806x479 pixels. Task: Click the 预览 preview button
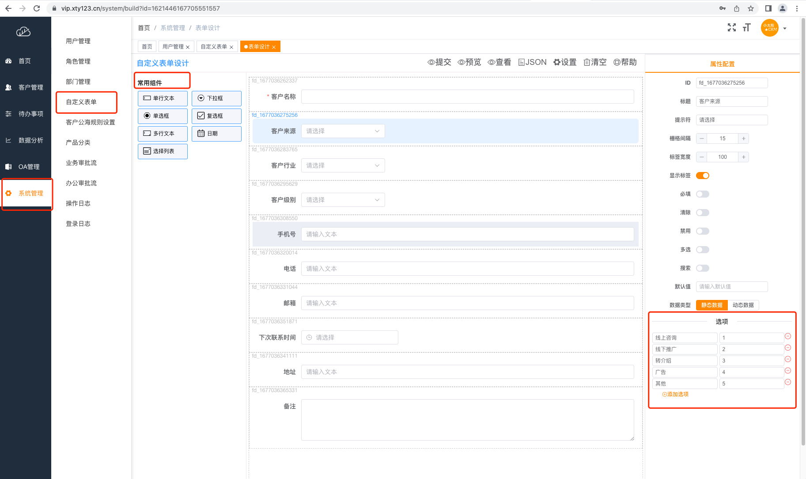click(x=469, y=62)
